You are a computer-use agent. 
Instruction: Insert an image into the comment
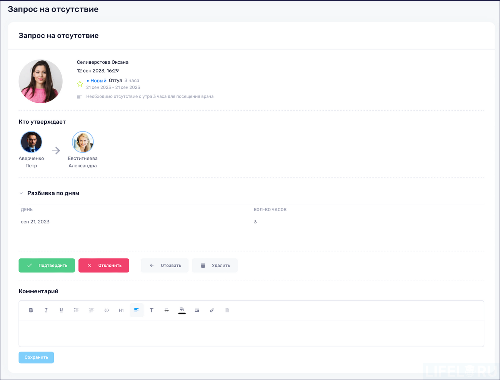197,310
